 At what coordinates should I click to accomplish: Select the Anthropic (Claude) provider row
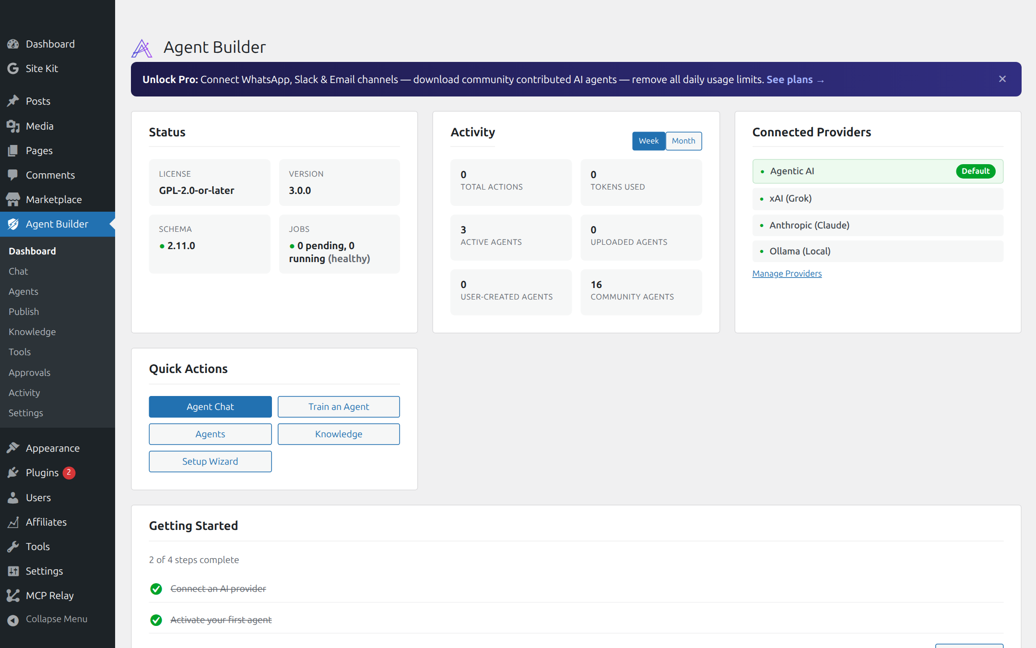click(x=878, y=225)
